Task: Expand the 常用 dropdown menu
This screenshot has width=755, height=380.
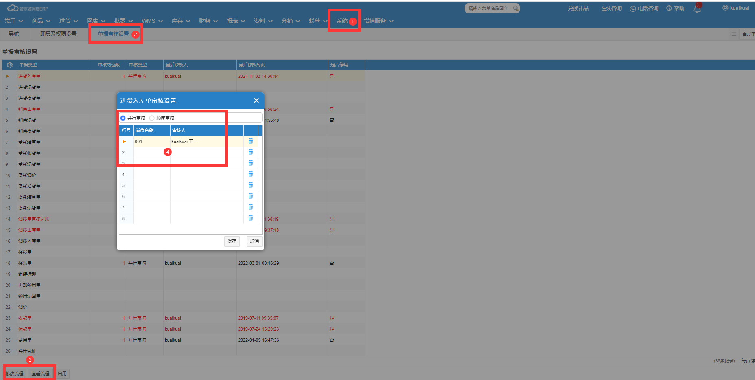Action: click(13, 21)
